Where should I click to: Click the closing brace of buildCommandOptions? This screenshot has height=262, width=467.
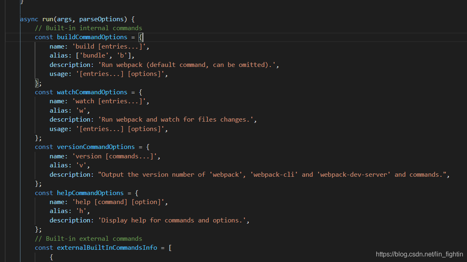point(37,83)
